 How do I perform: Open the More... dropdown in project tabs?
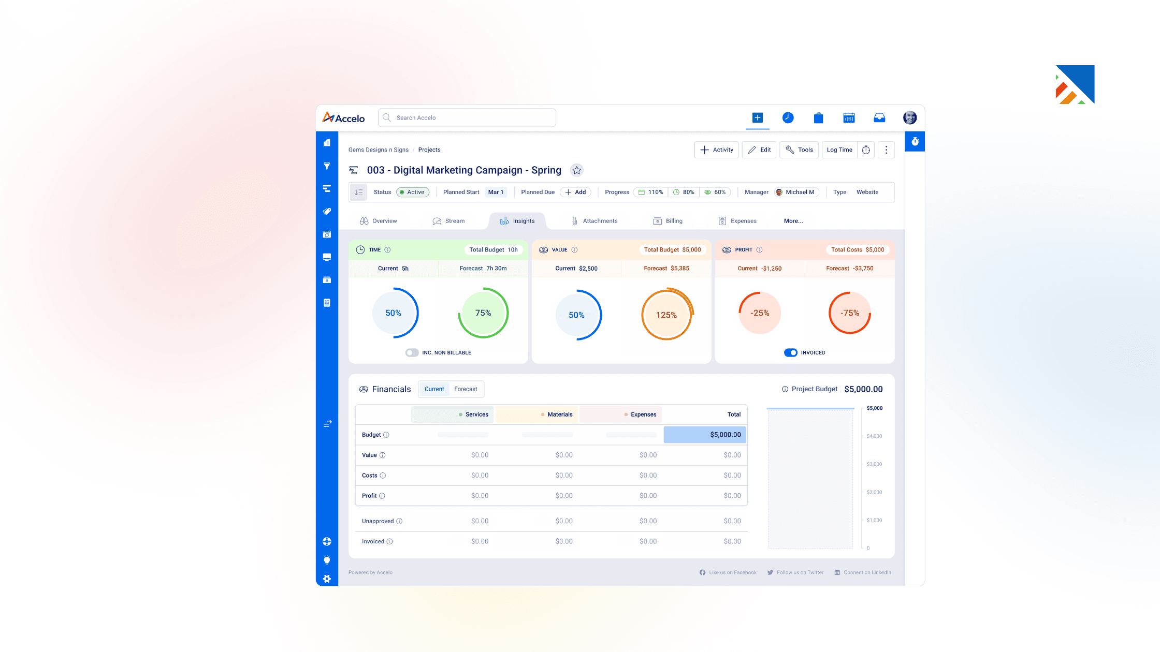[793, 220]
